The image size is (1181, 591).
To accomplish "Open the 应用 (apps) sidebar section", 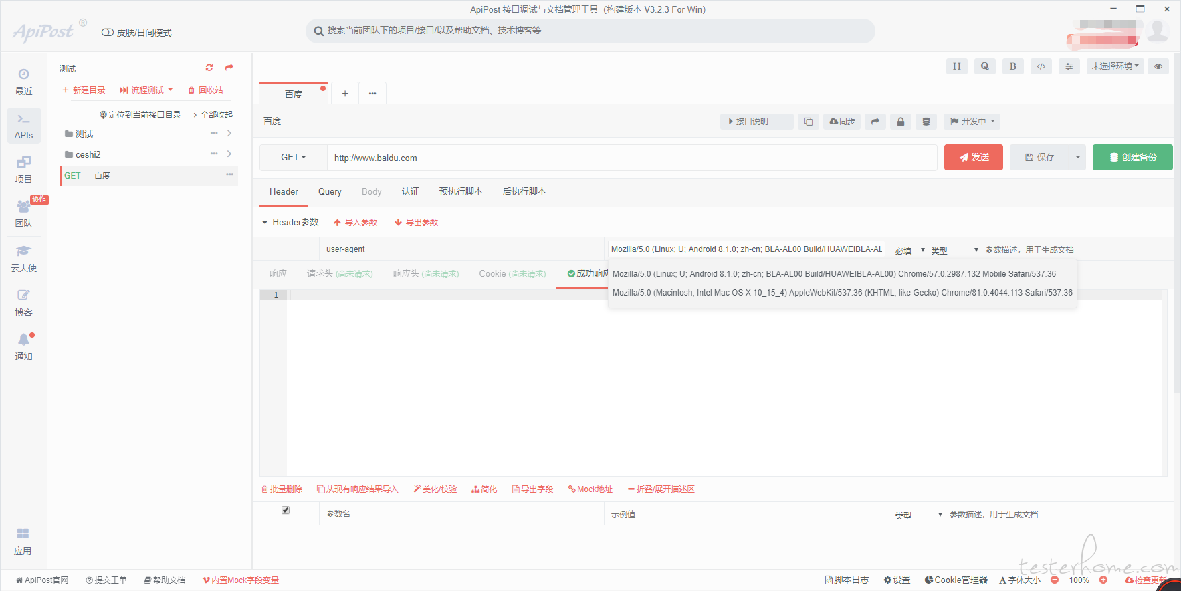I will 23,542.
